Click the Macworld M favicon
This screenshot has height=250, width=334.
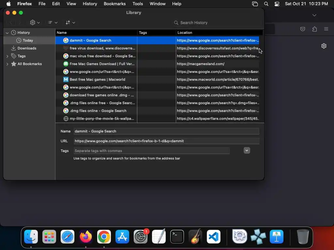coord(66,79)
